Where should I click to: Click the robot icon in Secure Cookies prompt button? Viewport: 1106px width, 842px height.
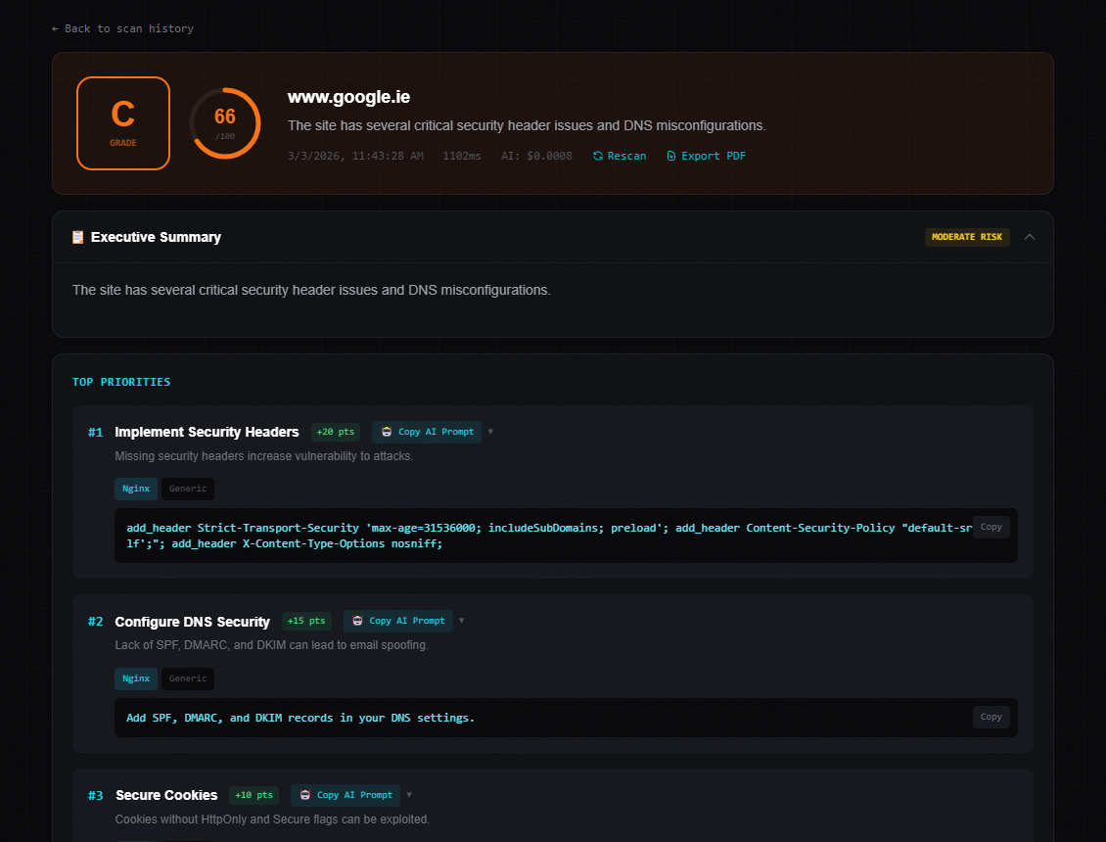(305, 795)
